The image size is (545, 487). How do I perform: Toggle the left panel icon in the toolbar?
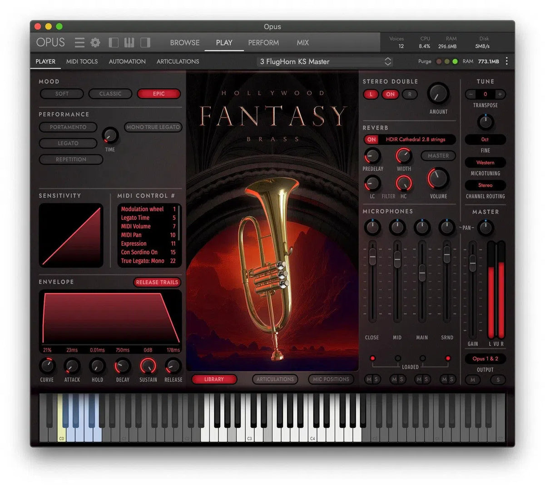114,42
